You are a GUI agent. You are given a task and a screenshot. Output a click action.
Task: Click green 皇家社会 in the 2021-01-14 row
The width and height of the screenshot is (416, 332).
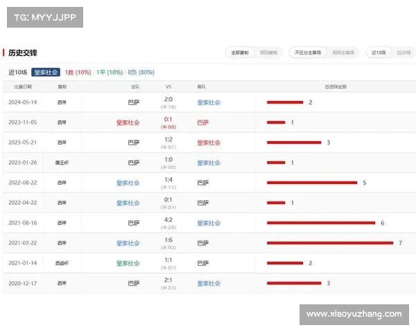pyautogui.click(x=128, y=264)
